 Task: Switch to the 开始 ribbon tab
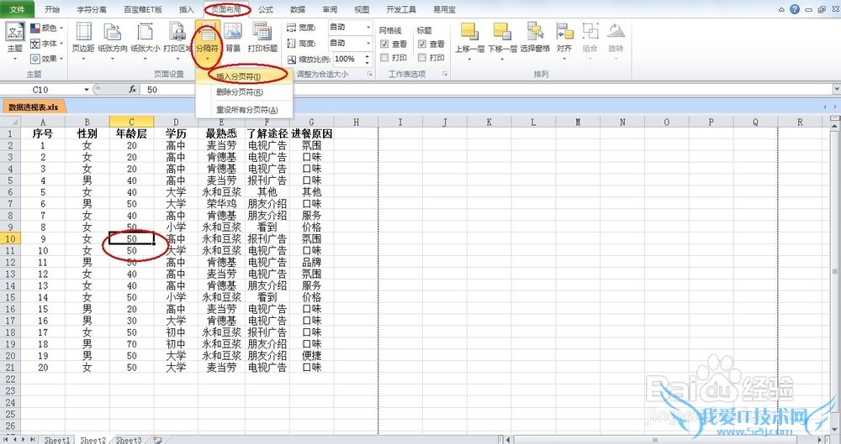52,9
